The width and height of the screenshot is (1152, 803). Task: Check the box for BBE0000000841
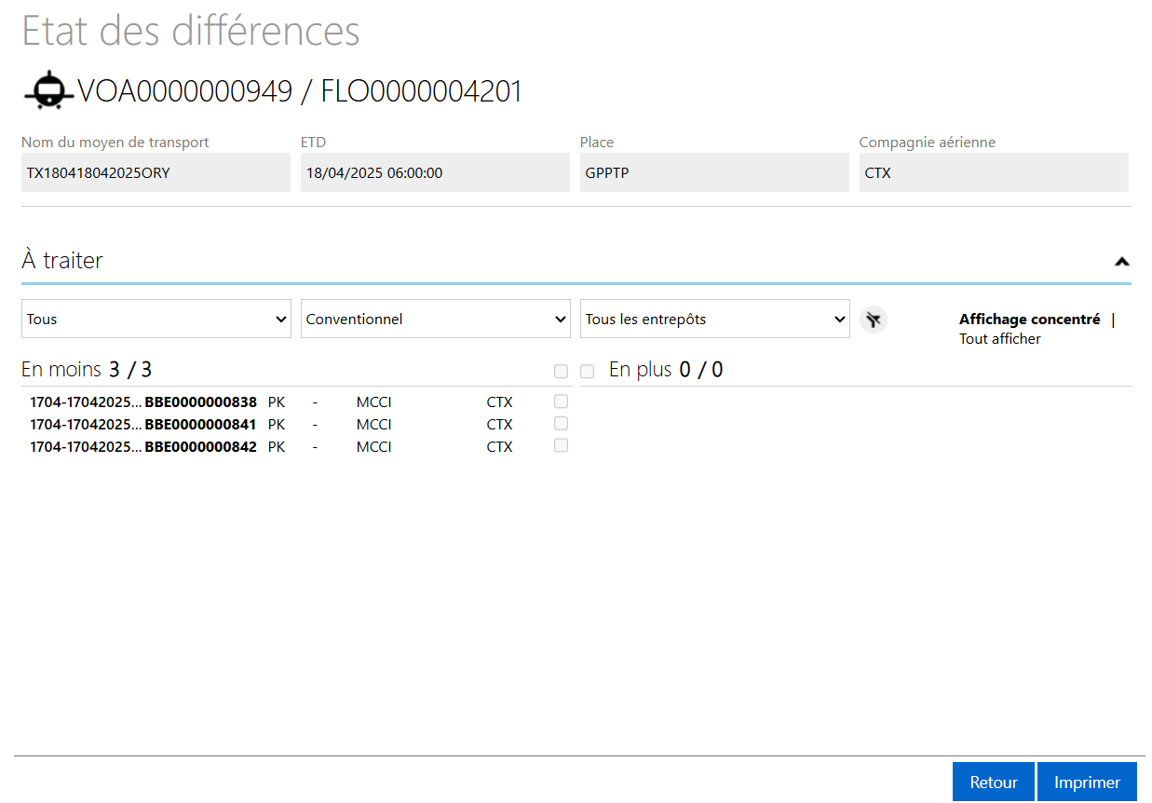[x=561, y=423]
